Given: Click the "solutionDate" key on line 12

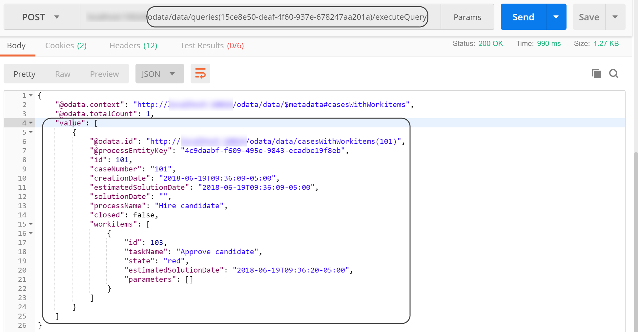Looking at the screenshot, I should (120, 196).
